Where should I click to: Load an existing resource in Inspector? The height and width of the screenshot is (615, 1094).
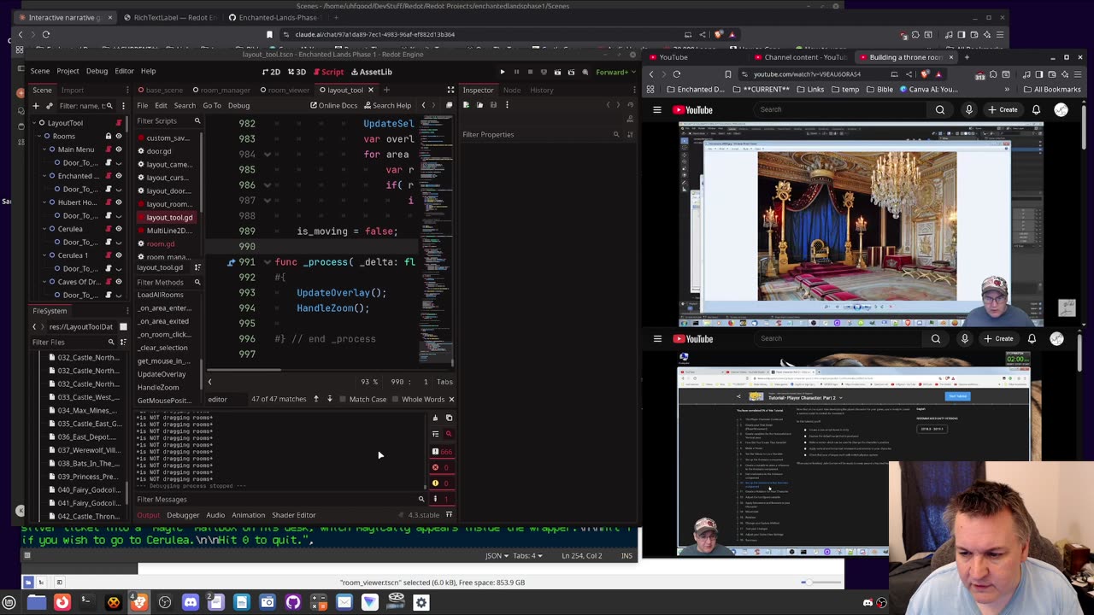pos(479,105)
